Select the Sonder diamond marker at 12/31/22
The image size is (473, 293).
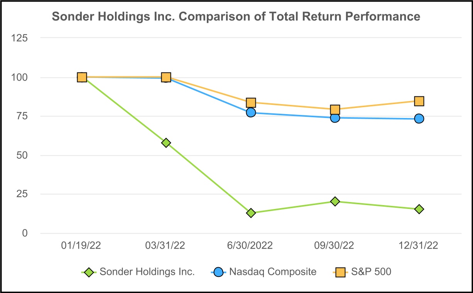coord(419,209)
